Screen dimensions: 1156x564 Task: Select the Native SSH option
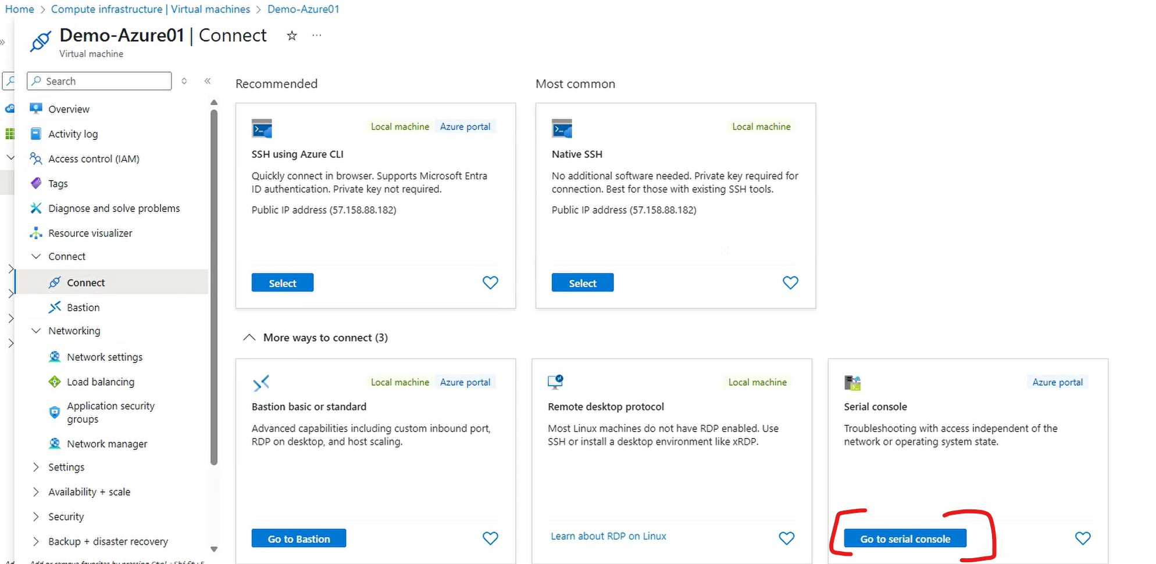point(583,283)
